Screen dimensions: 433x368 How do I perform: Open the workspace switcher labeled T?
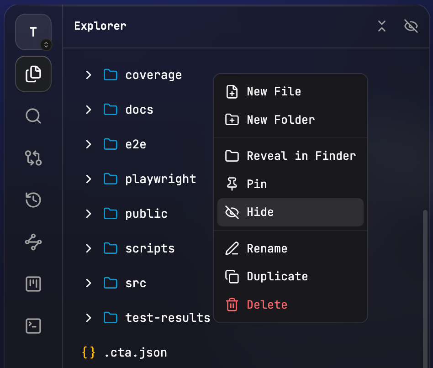33,32
